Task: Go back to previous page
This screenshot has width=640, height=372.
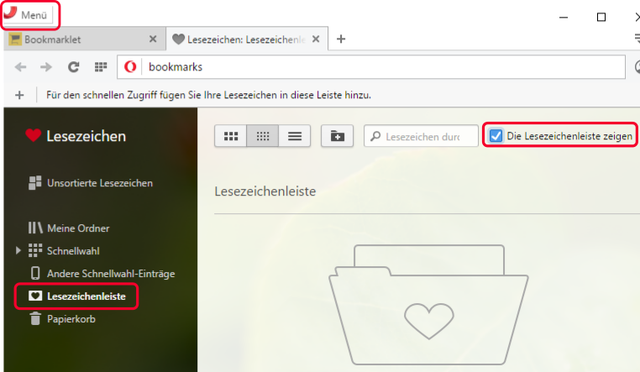Action: 20,67
